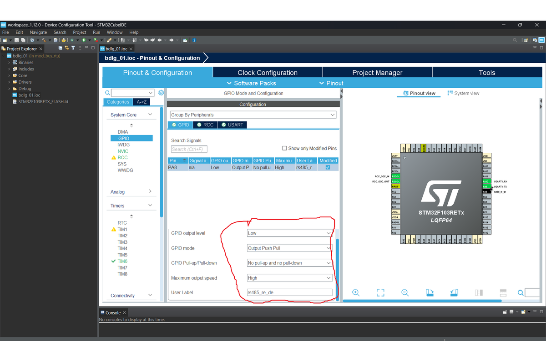Open the Pinout dropdown menu
The width and height of the screenshot is (546, 341).
pyautogui.click(x=331, y=83)
